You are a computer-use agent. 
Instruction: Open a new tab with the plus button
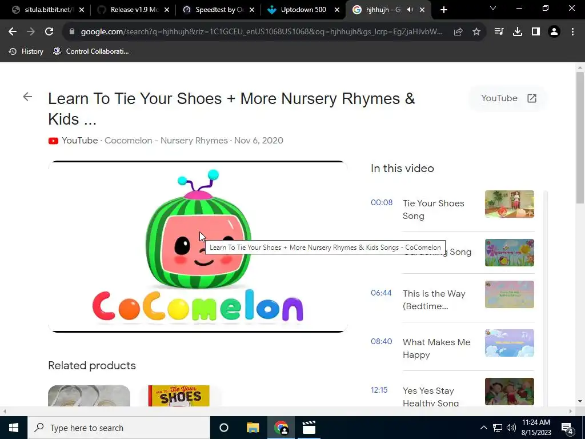[x=443, y=10]
